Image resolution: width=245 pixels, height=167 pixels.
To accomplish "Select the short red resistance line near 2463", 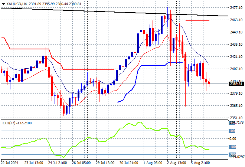I will pyautogui.click(x=197, y=21).
